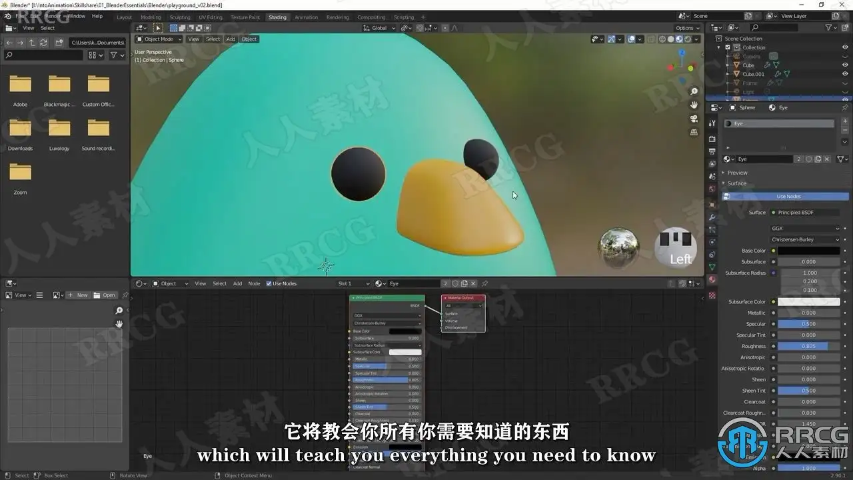Open the node editor Node menu
Viewport: 853px width, 480px height.
pyautogui.click(x=254, y=283)
